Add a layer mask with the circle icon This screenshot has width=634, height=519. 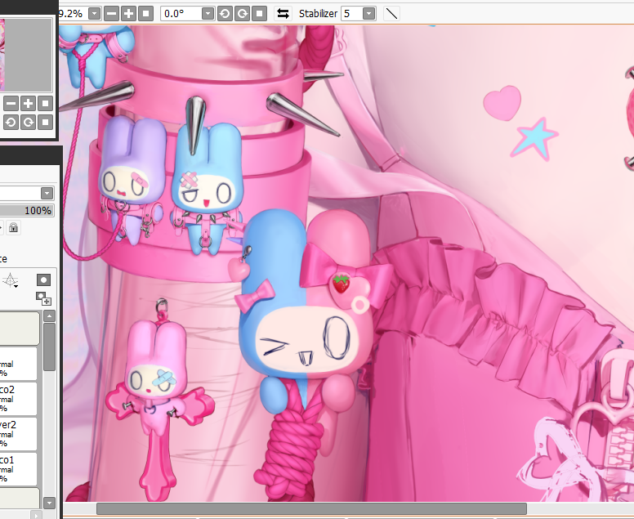point(43,280)
